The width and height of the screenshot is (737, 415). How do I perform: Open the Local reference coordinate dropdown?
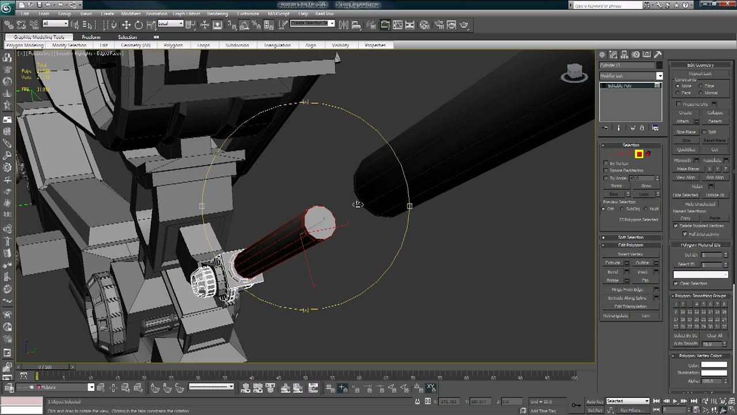coord(170,24)
